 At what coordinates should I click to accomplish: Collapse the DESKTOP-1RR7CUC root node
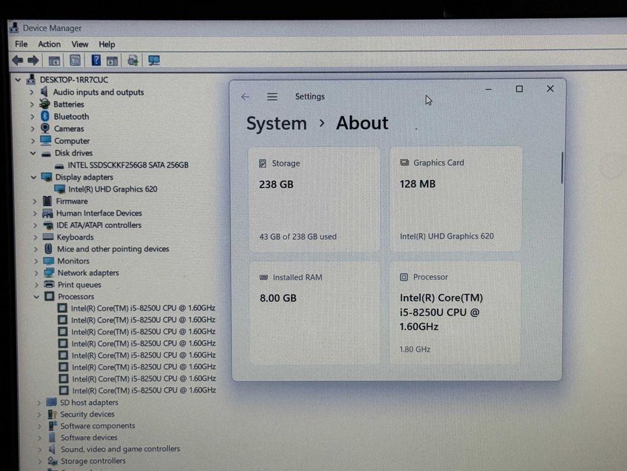[x=18, y=79]
